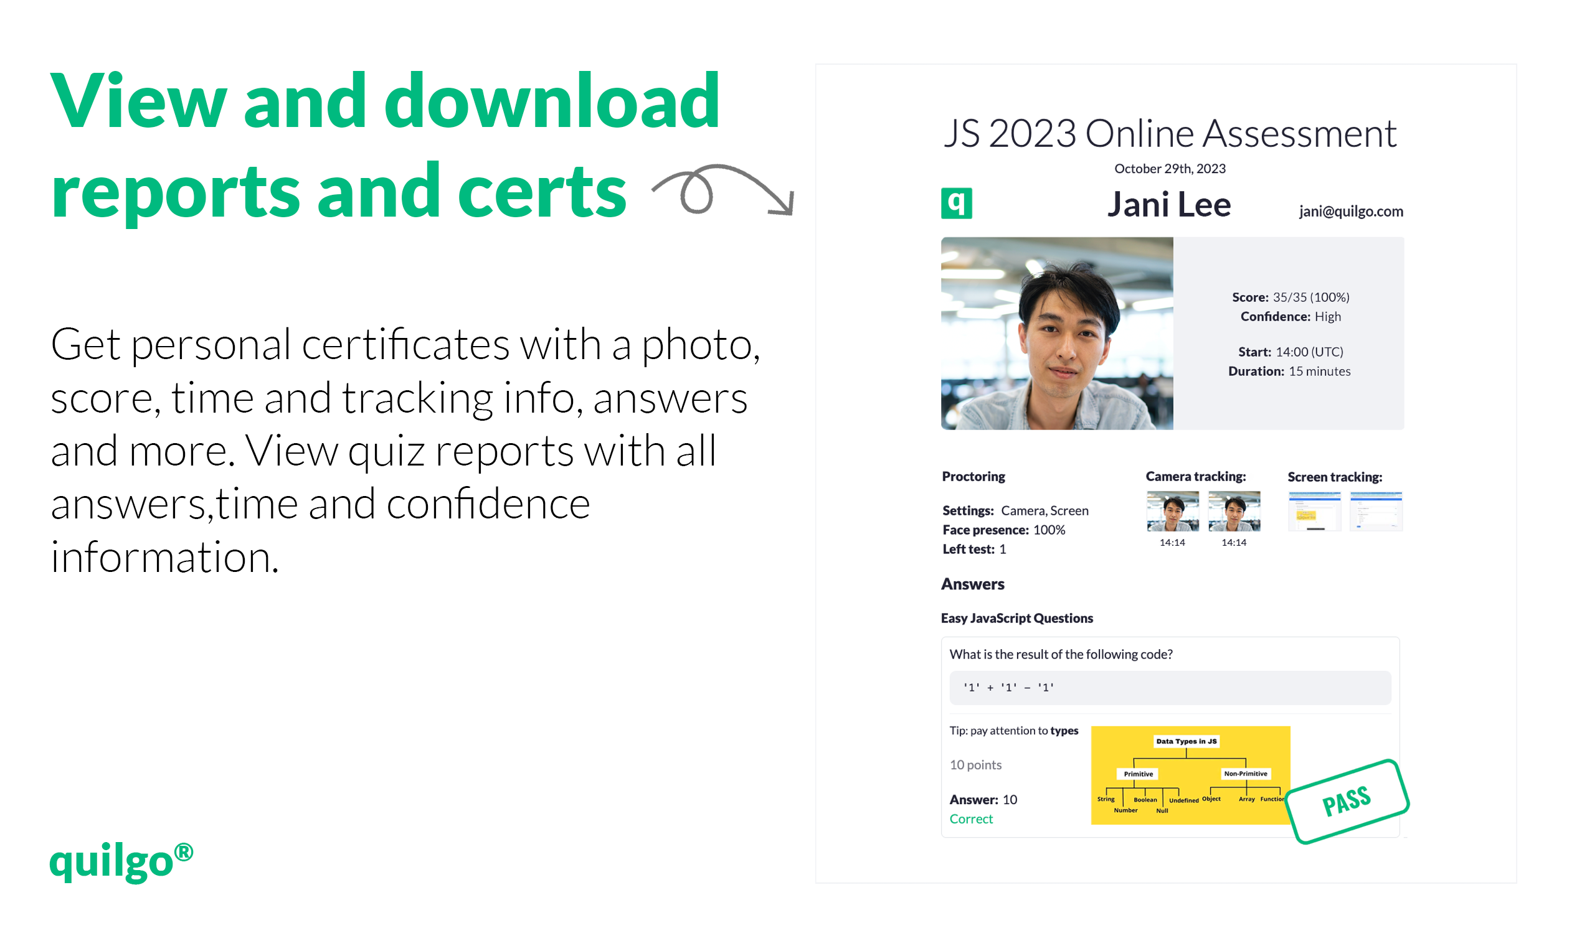Click the green 'Correct' status text
Screen dimensions: 1582x946
tap(971, 818)
